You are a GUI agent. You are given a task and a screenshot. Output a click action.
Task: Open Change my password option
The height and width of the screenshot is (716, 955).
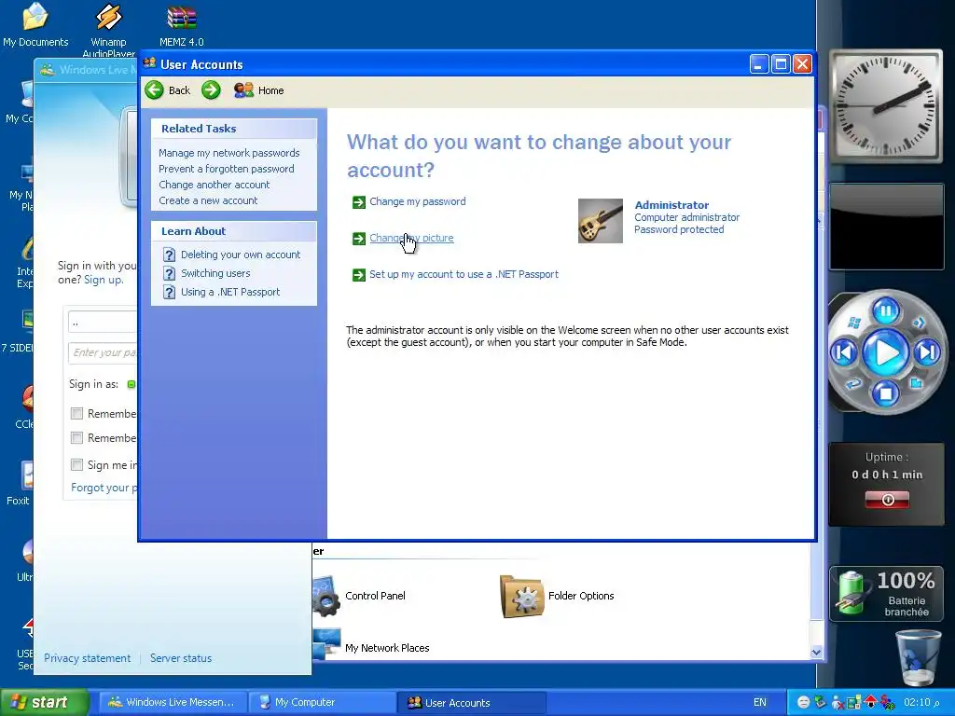pos(417,201)
